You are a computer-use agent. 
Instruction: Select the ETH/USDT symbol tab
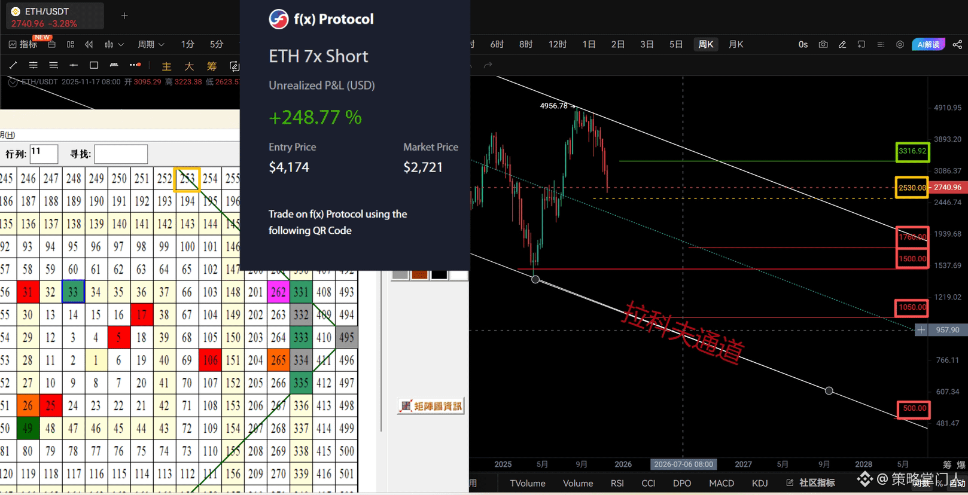55,17
